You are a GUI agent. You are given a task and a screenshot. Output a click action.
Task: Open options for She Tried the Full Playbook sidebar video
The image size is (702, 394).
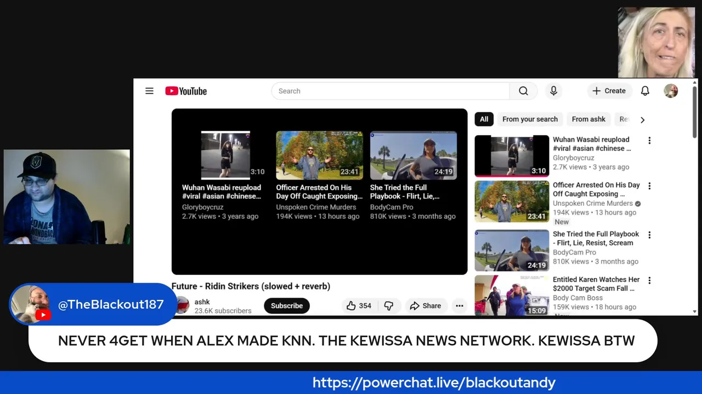tap(649, 235)
